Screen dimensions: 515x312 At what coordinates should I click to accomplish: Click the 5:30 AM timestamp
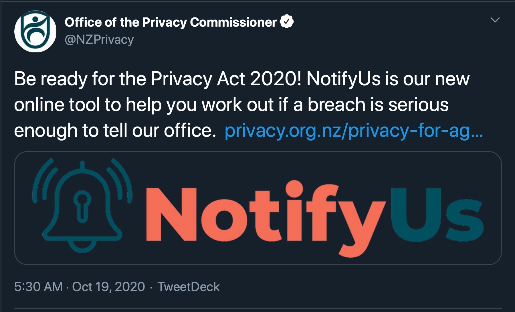[38, 287]
